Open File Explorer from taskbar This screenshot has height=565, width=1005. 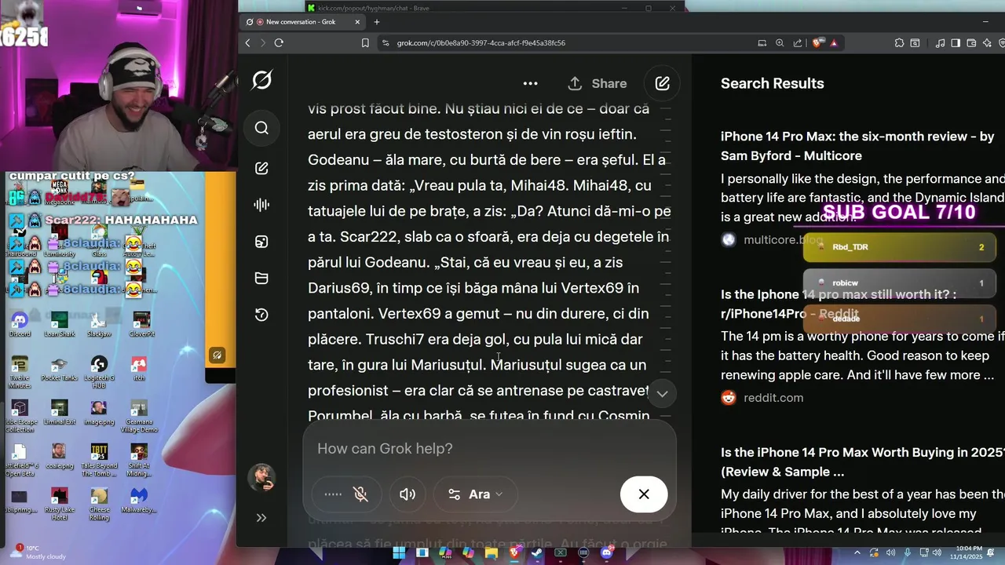tap(492, 553)
